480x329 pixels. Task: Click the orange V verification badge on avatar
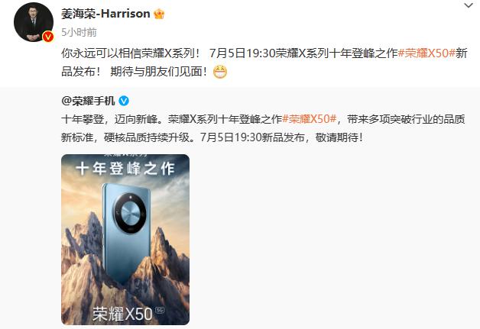click(x=47, y=37)
